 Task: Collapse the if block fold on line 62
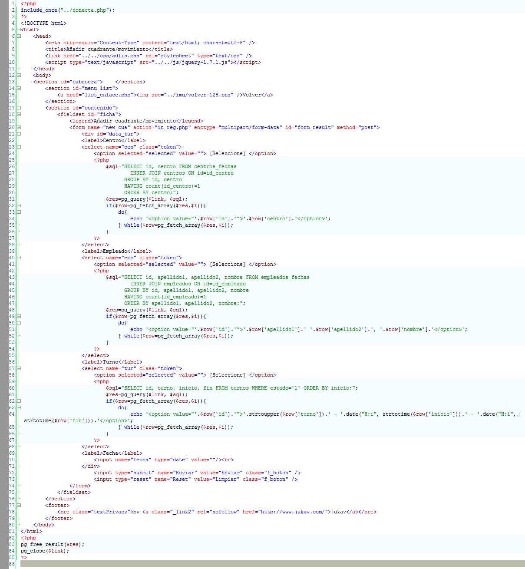(19, 401)
